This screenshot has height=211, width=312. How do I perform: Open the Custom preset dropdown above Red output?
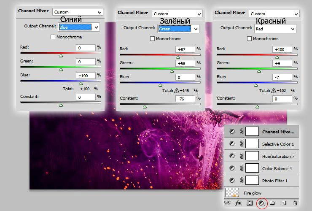coord(274,14)
